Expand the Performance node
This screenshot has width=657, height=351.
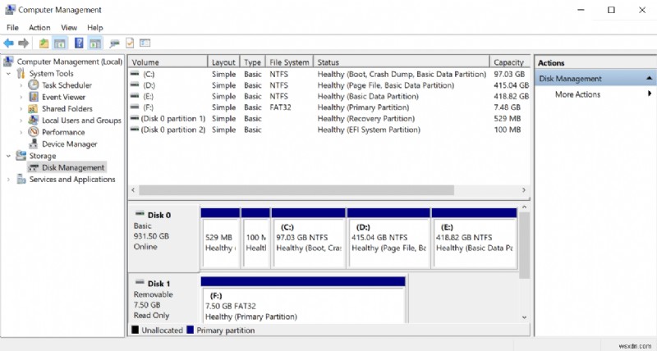[x=21, y=132]
